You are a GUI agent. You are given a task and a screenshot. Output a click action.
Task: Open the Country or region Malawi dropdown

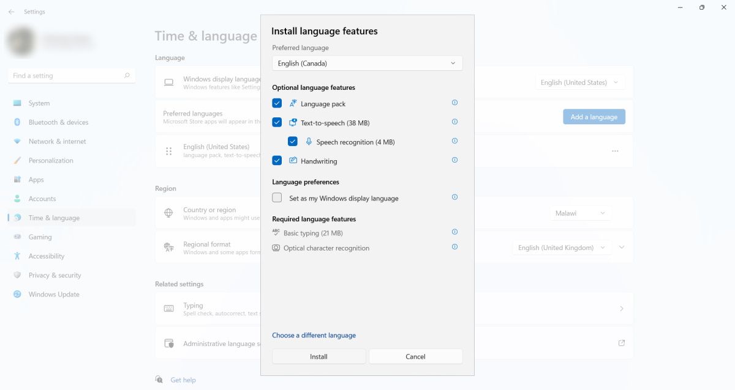(x=579, y=213)
